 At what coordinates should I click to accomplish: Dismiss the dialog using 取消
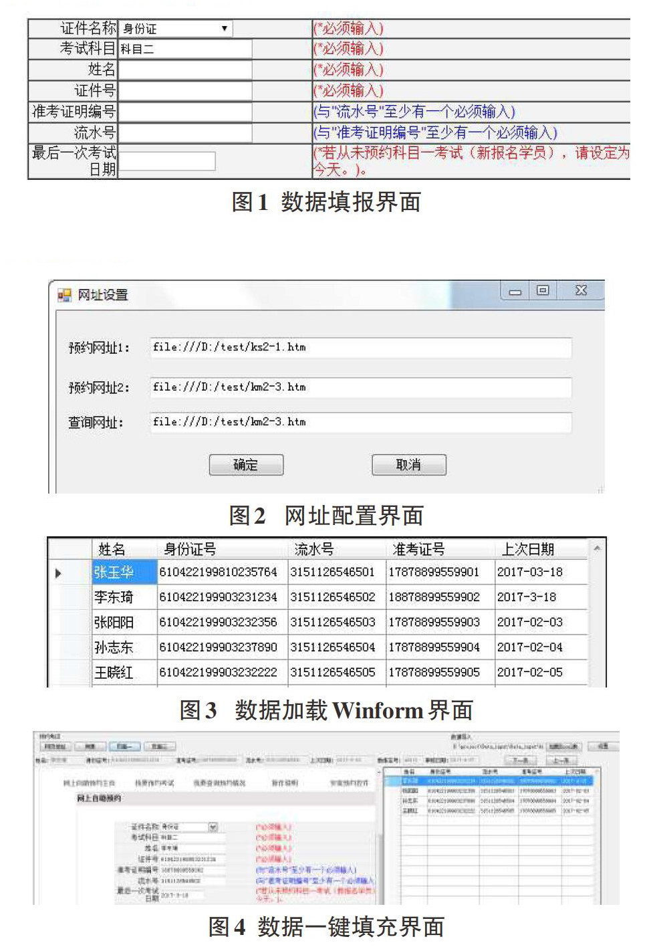pyautogui.click(x=409, y=465)
